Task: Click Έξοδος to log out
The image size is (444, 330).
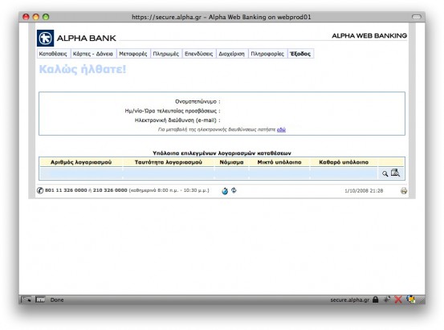Action: pyautogui.click(x=300, y=54)
